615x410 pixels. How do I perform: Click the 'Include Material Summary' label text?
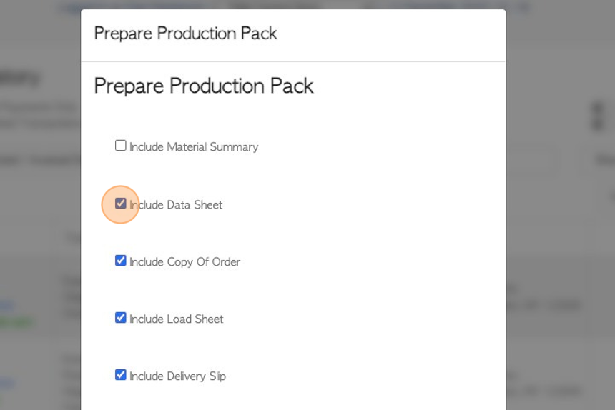[194, 147]
